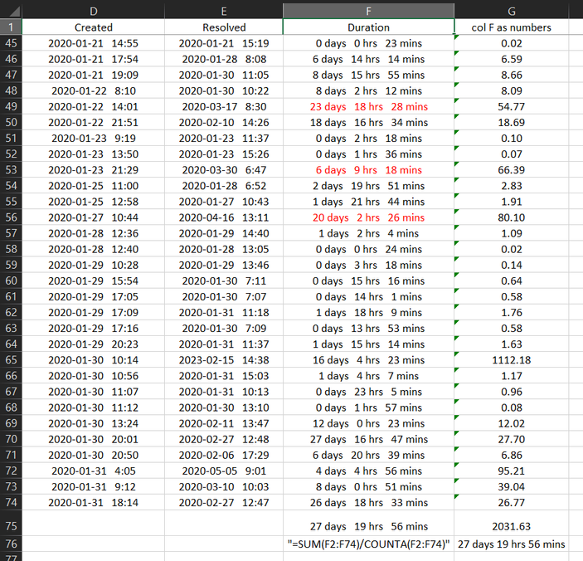Select row header 1
Screen dimensions: 583x561
tap(11, 27)
